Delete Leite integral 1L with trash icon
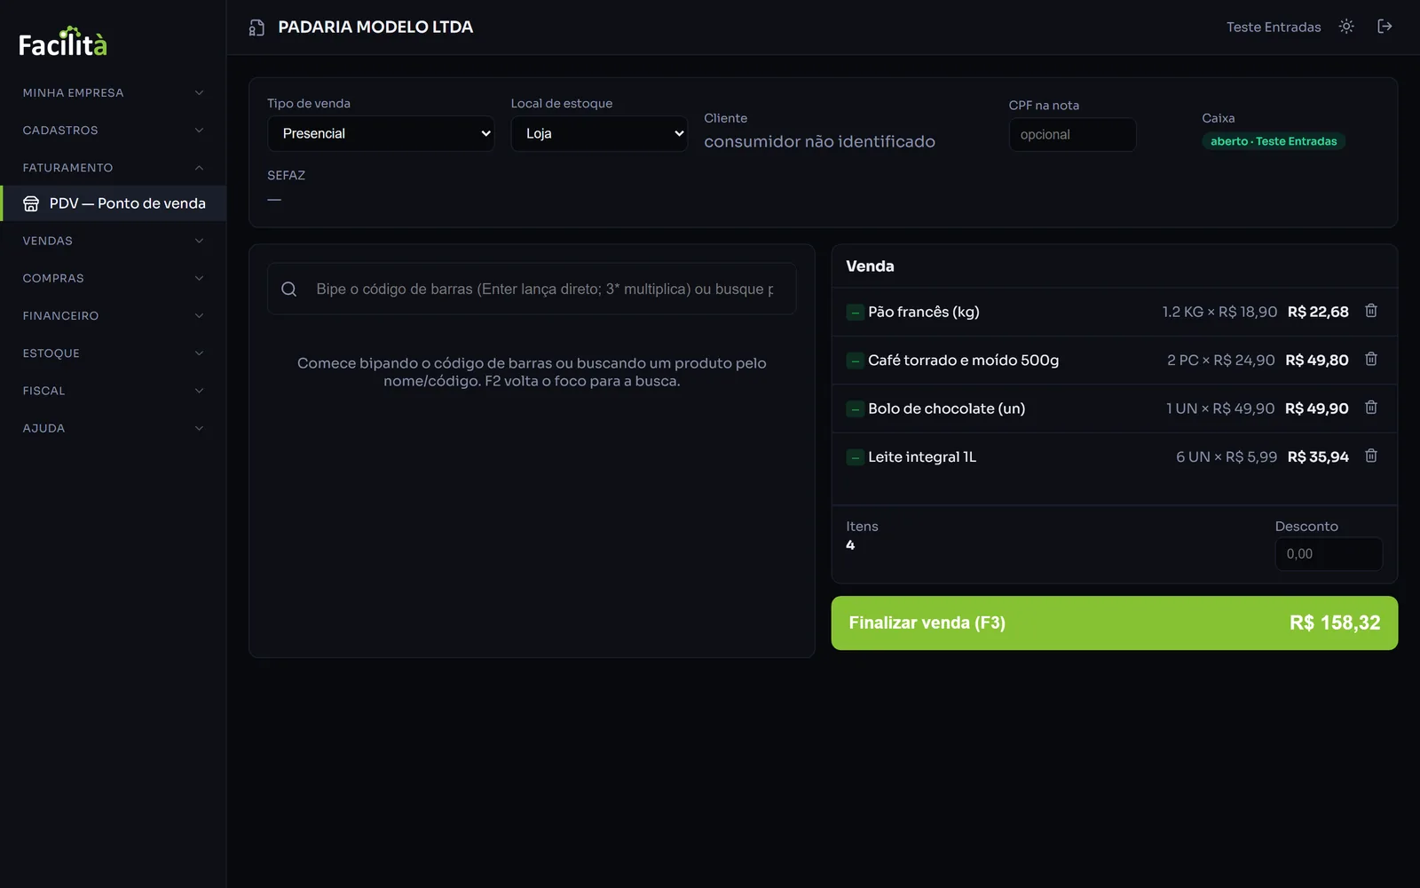Image resolution: width=1420 pixels, height=888 pixels. [1370, 456]
